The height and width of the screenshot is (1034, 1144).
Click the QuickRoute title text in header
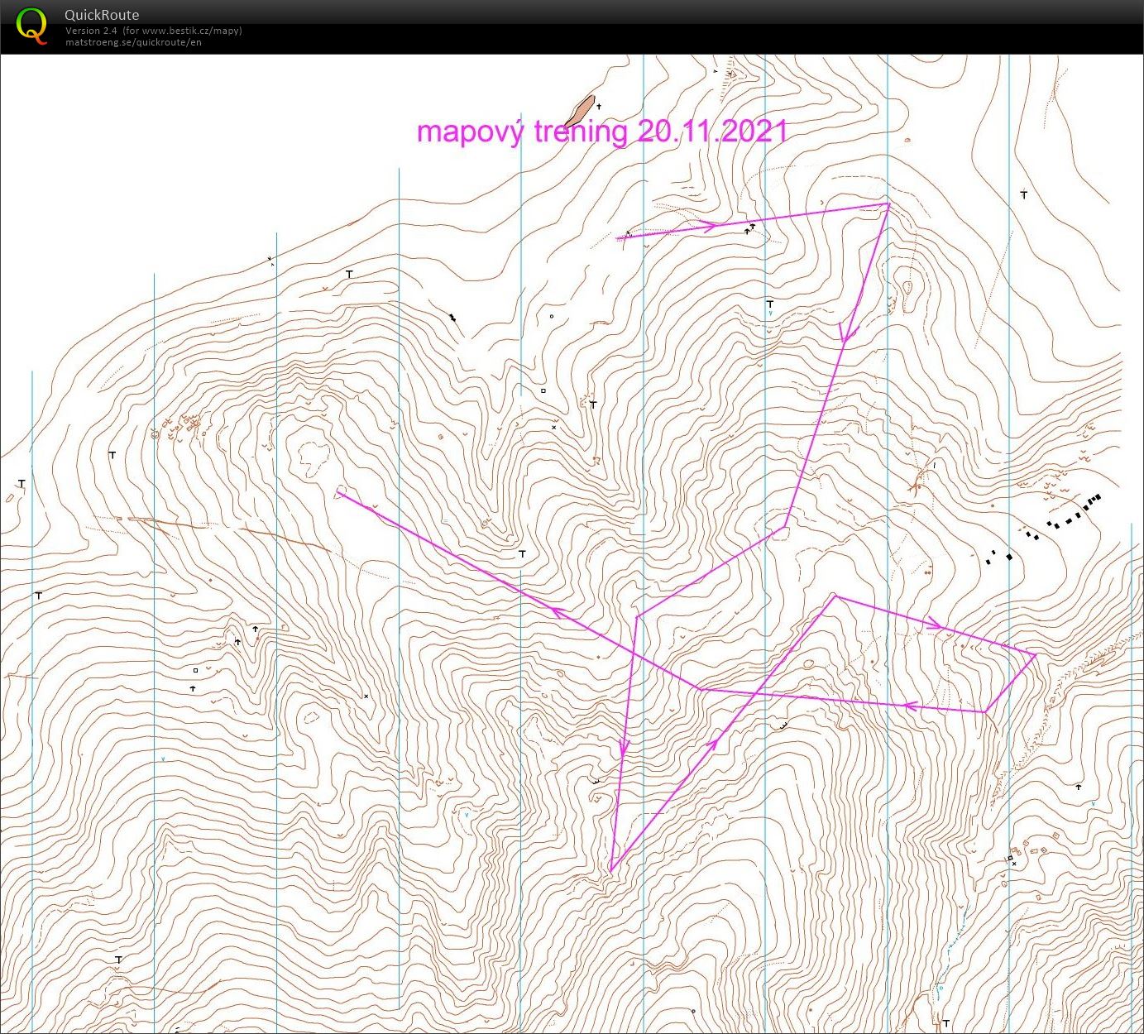[x=102, y=15]
